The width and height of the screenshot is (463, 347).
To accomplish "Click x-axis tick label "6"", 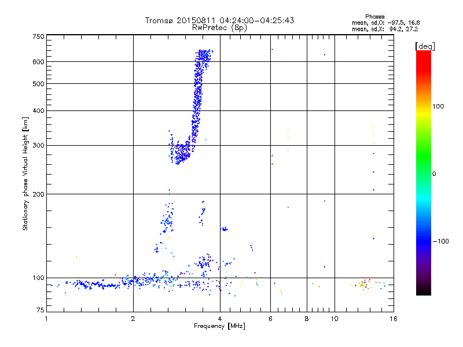I will coord(270,319).
